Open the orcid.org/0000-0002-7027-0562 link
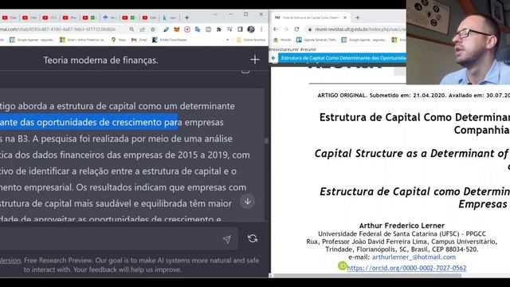 click(406, 268)
